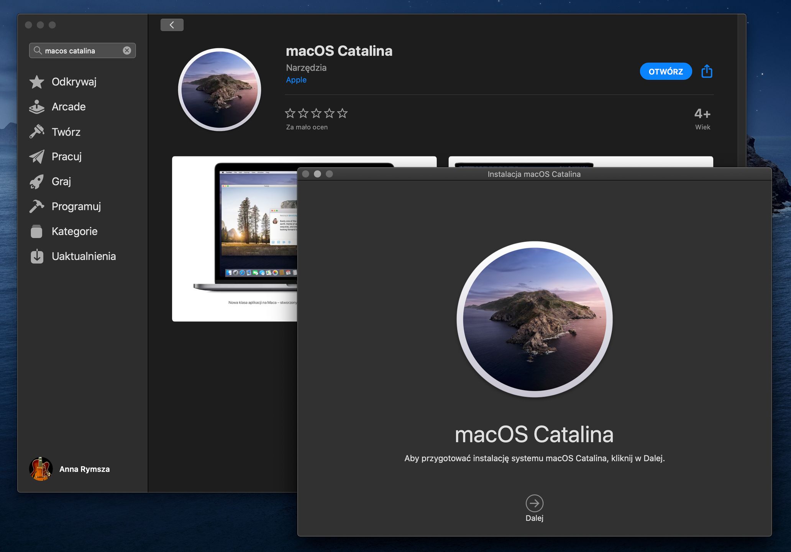791x552 pixels.
Task: Click the Pracuj paper plane icon
Action: pos(37,156)
